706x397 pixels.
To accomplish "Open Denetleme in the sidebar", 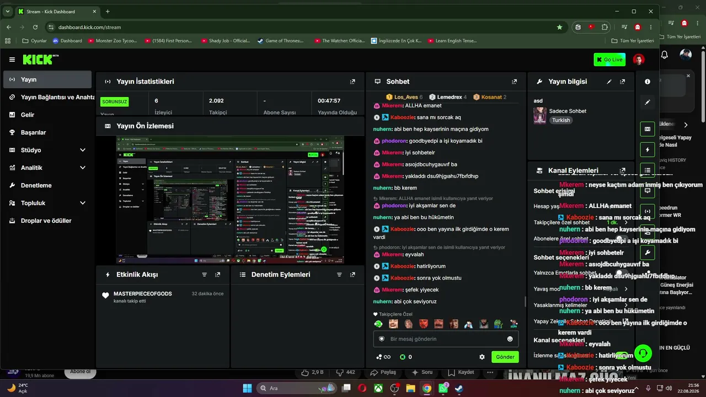I will click(47, 185).
